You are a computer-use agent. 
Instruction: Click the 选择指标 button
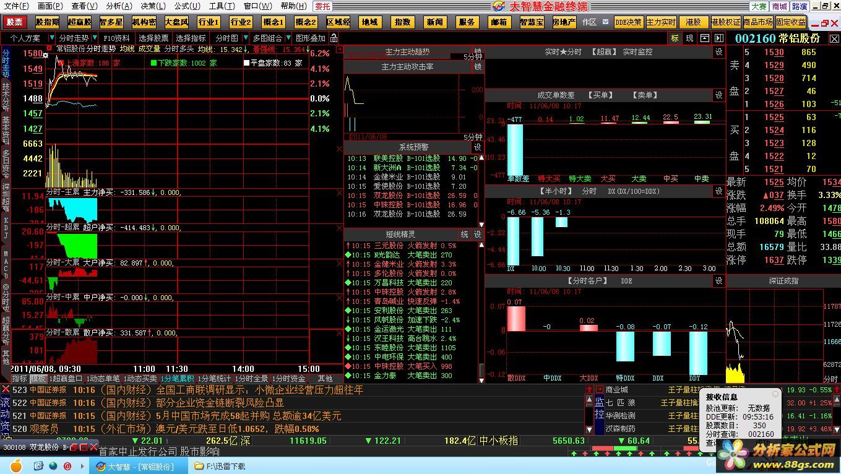click(191, 38)
